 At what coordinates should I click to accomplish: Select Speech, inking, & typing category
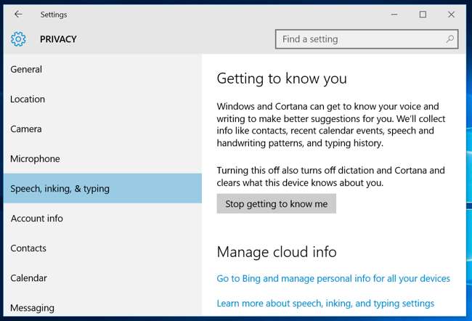pyautogui.click(x=60, y=189)
